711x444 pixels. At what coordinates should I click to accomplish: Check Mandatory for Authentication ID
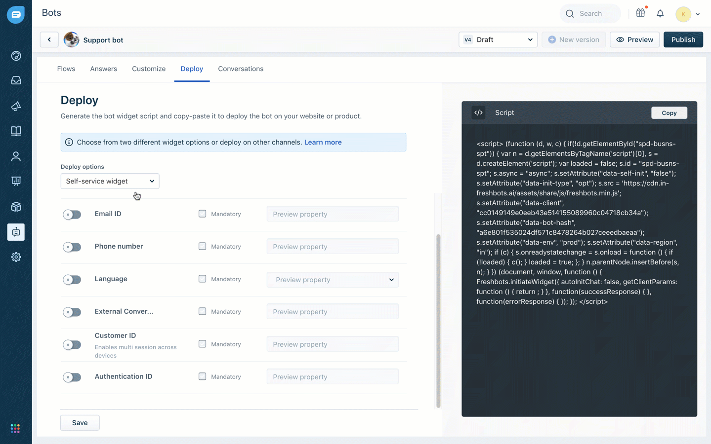tap(202, 376)
